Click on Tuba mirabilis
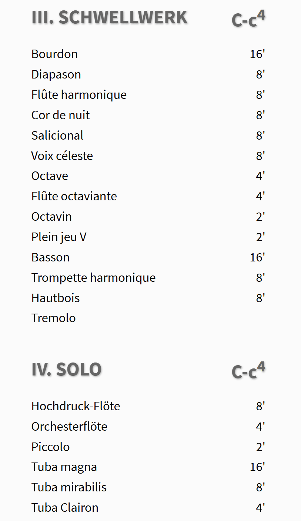This screenshot has width=301, height=521. [x=69, y=487]
